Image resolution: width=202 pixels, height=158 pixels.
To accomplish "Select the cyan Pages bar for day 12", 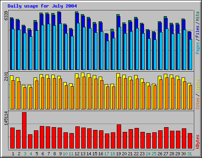I will point(78,46).
